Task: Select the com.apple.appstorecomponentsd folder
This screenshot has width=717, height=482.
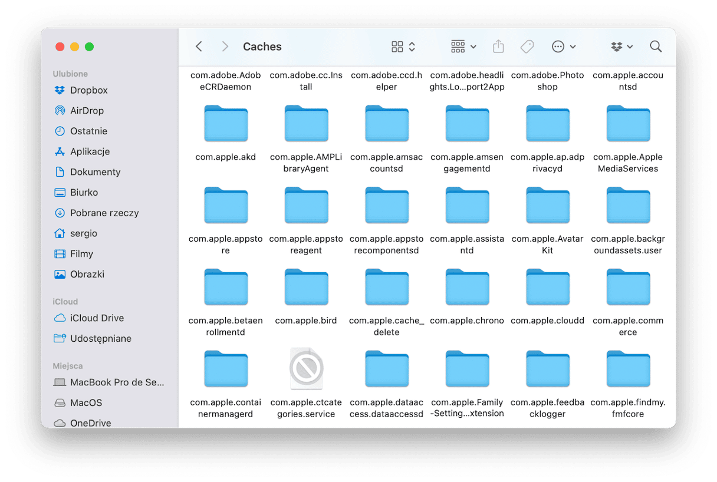Action: pyautogui.click(x=387, y=206)
